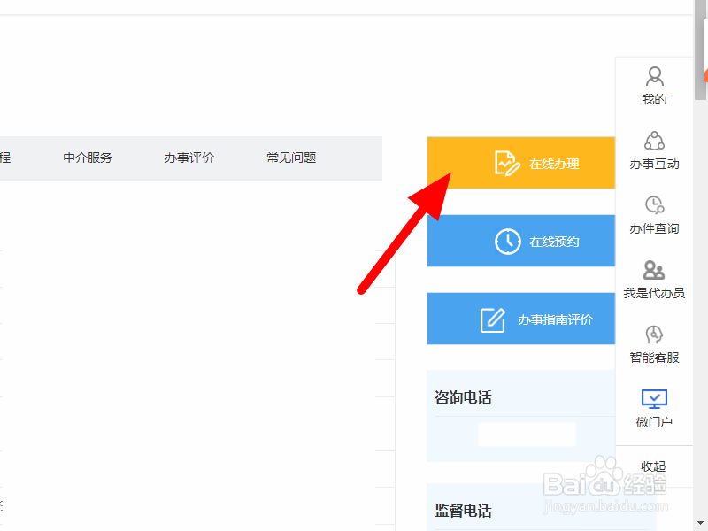This screenshot has width=708, height=531.
Task: Collapse sidebar with 收起
Action: pos(653,466)
